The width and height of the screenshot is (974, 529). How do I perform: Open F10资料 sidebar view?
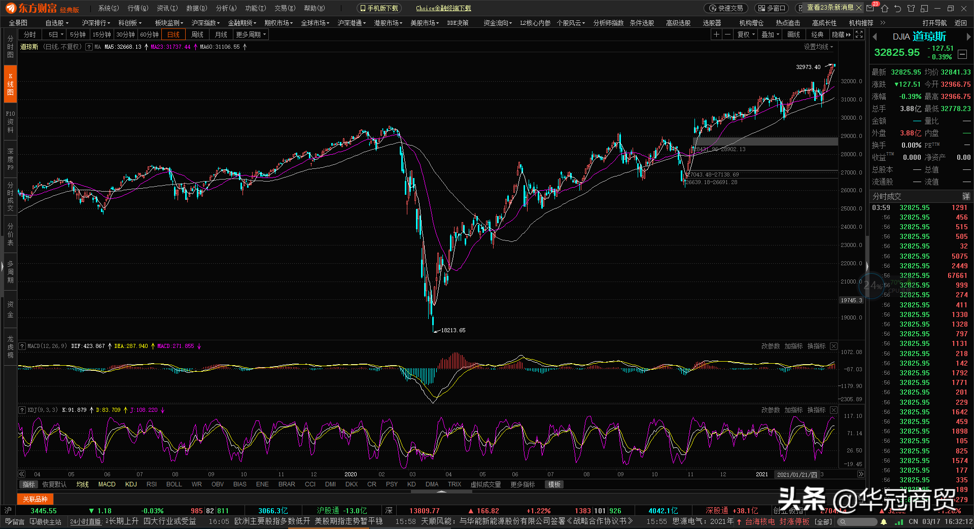pos(10,122)
